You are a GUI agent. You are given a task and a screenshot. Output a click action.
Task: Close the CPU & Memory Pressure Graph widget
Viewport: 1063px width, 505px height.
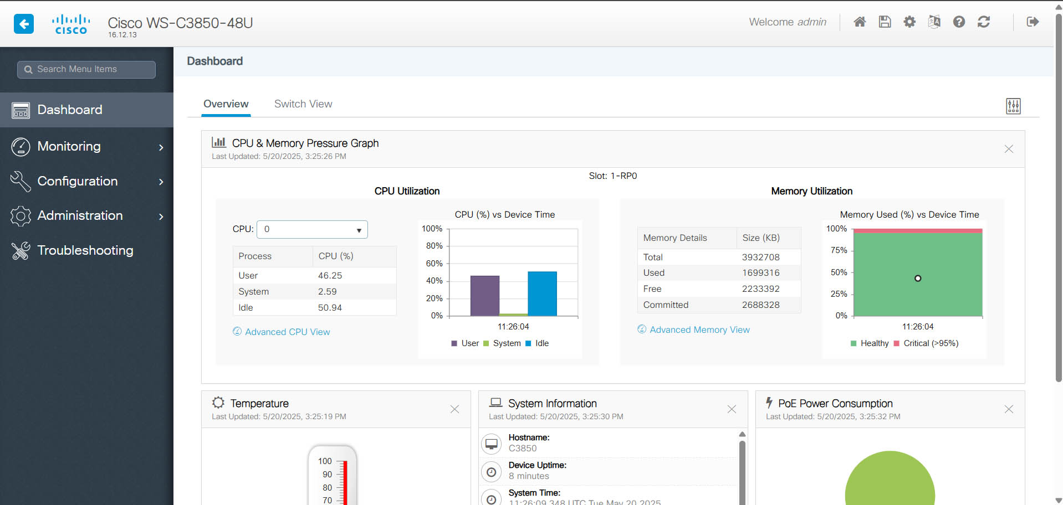click(x=1009, y=149)
